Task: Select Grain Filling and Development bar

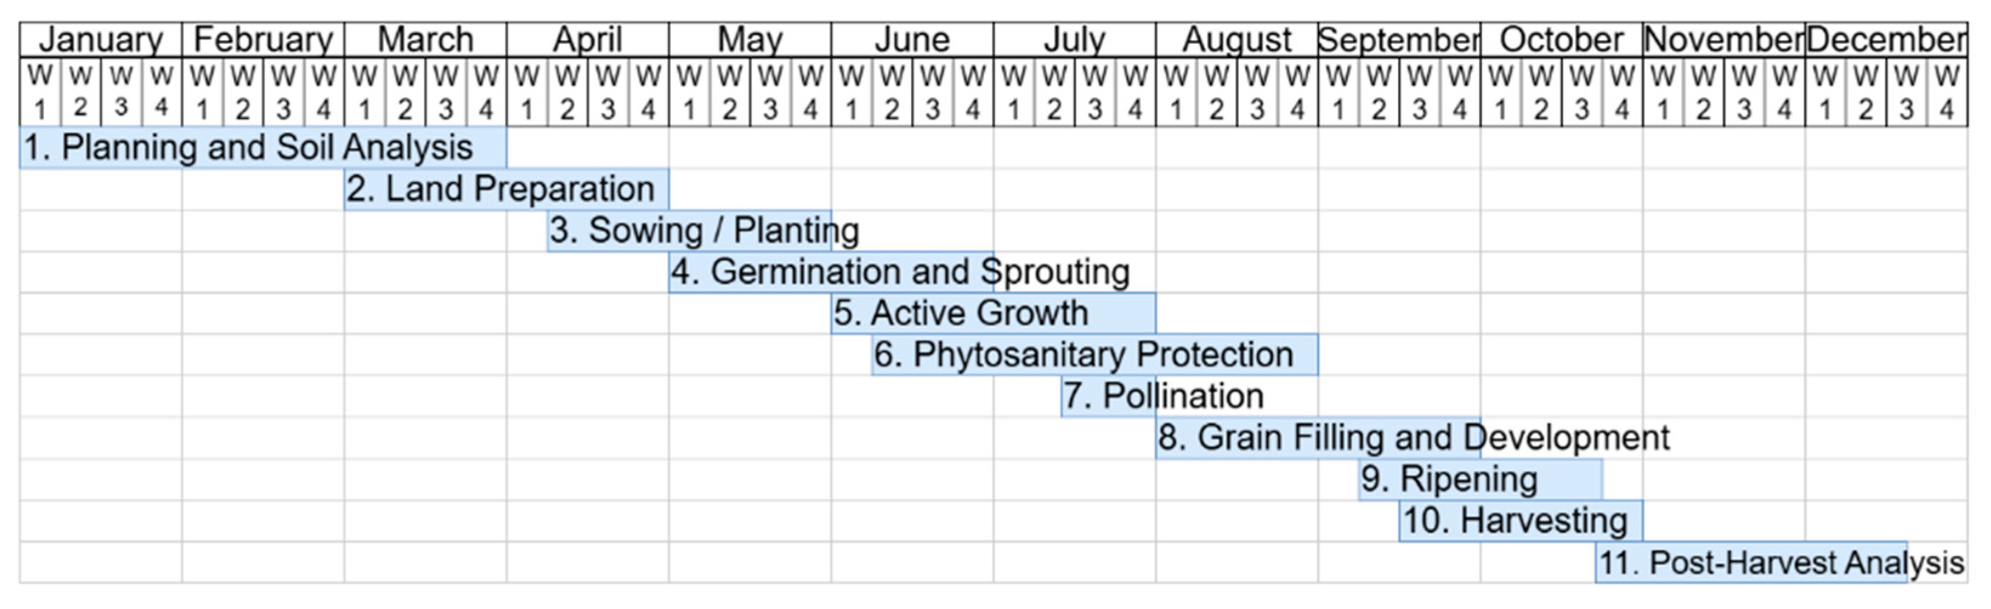Action: point(1318,439)
